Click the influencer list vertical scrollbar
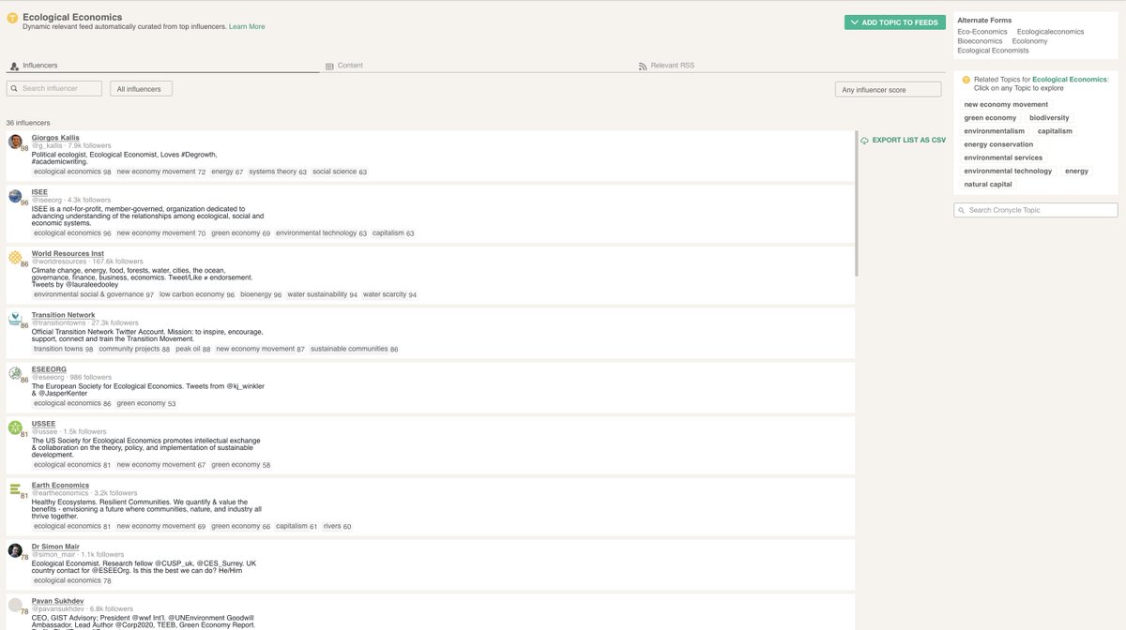1126x630 pixels. [x=857, y=203]
